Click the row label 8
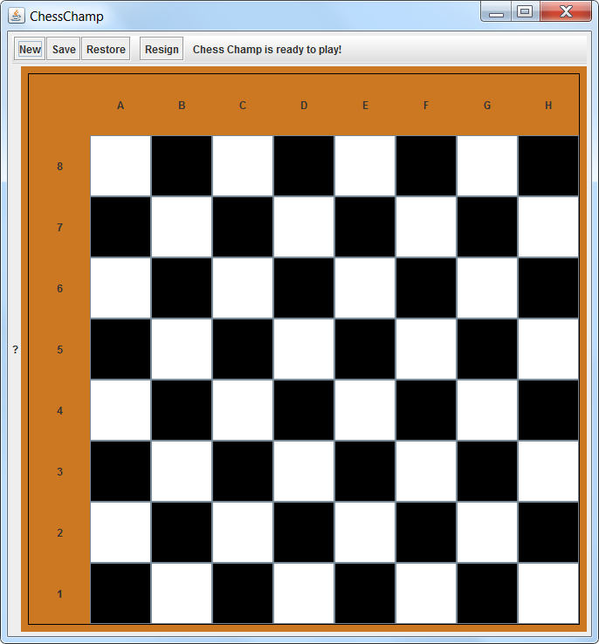The image size is (599, 644). (60, 167)
